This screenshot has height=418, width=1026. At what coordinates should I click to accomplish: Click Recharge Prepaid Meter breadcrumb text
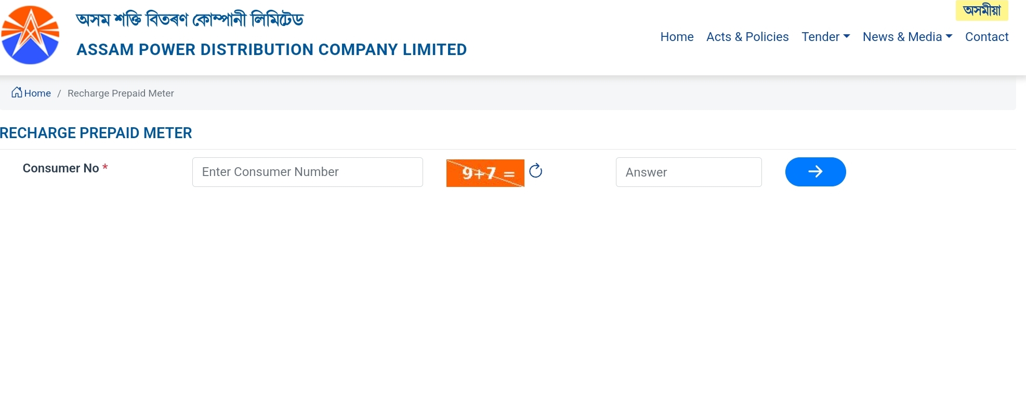(121, 93)
